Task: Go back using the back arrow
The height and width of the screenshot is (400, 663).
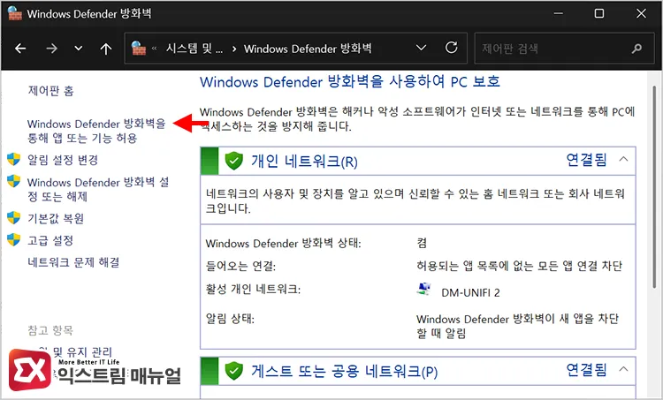Action: point(20,49)
